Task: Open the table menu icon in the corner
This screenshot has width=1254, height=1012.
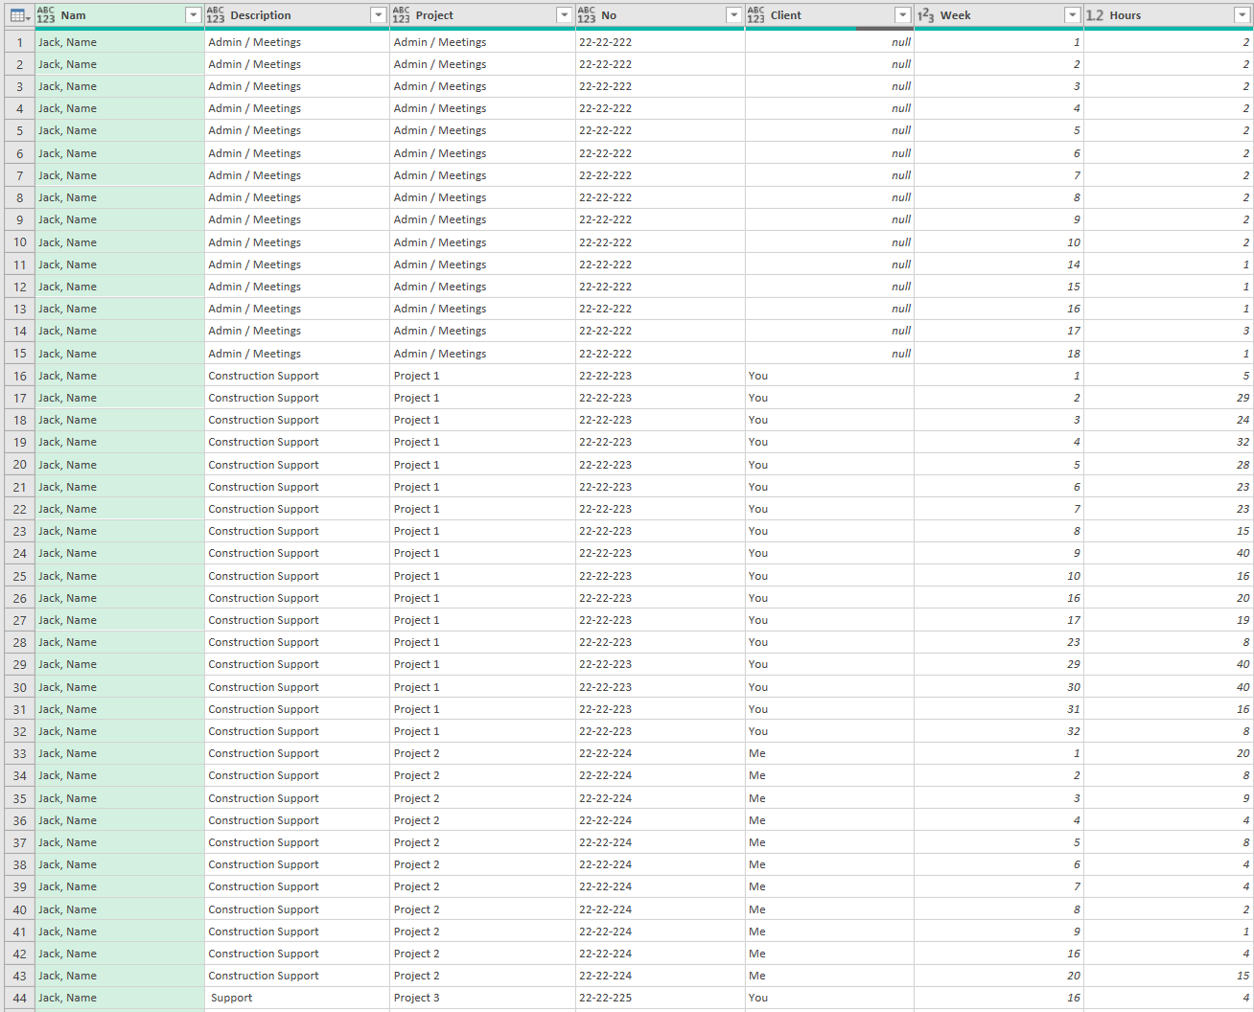Action: [19, 15]
